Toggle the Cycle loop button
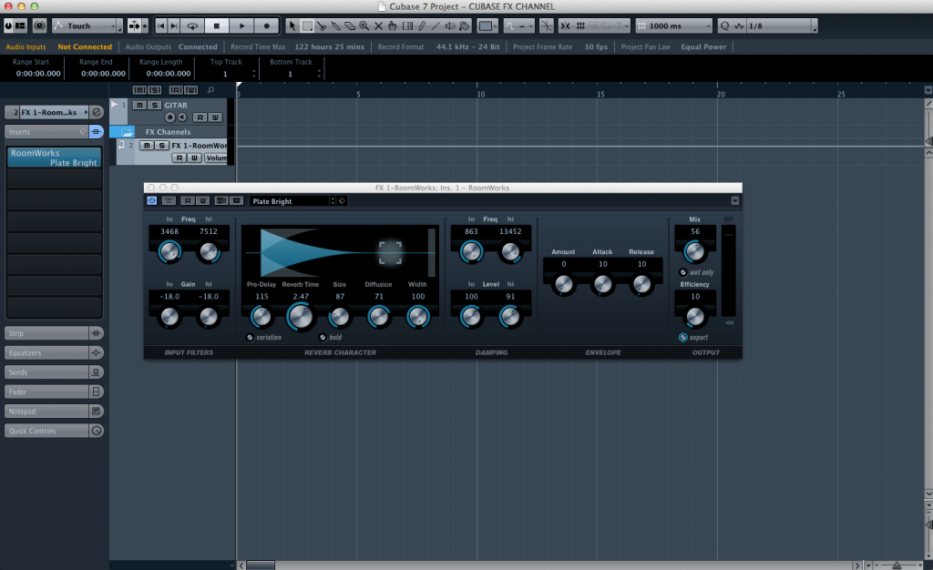 click(x=192, y=26)
